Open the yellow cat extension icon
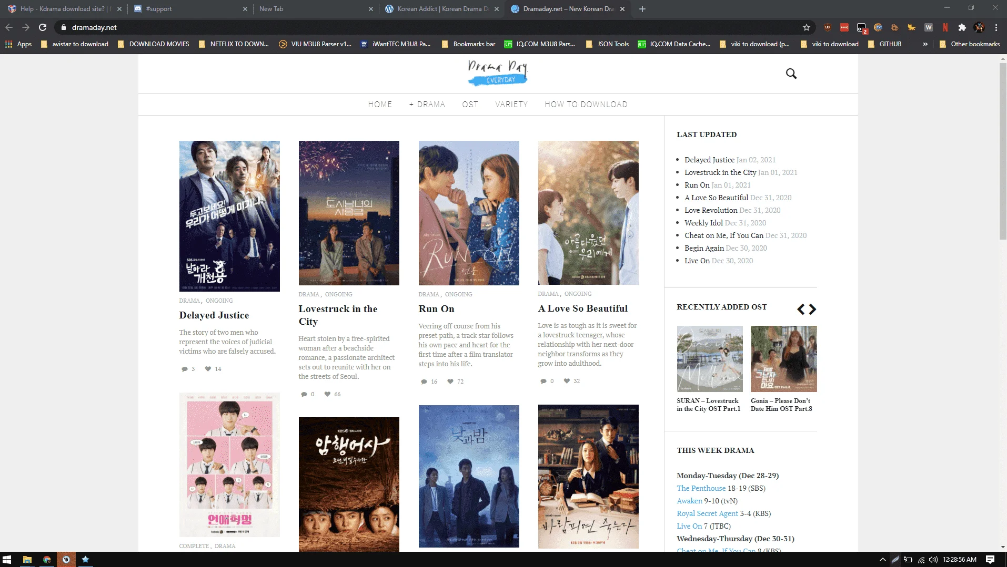1007x567 pixels. tap(912, 27)
